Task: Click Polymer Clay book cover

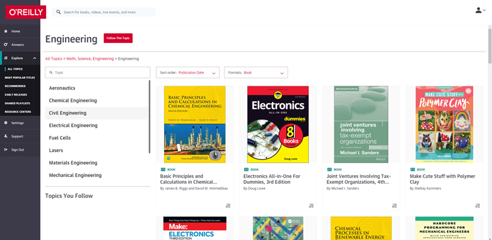Action: (444, 124)
